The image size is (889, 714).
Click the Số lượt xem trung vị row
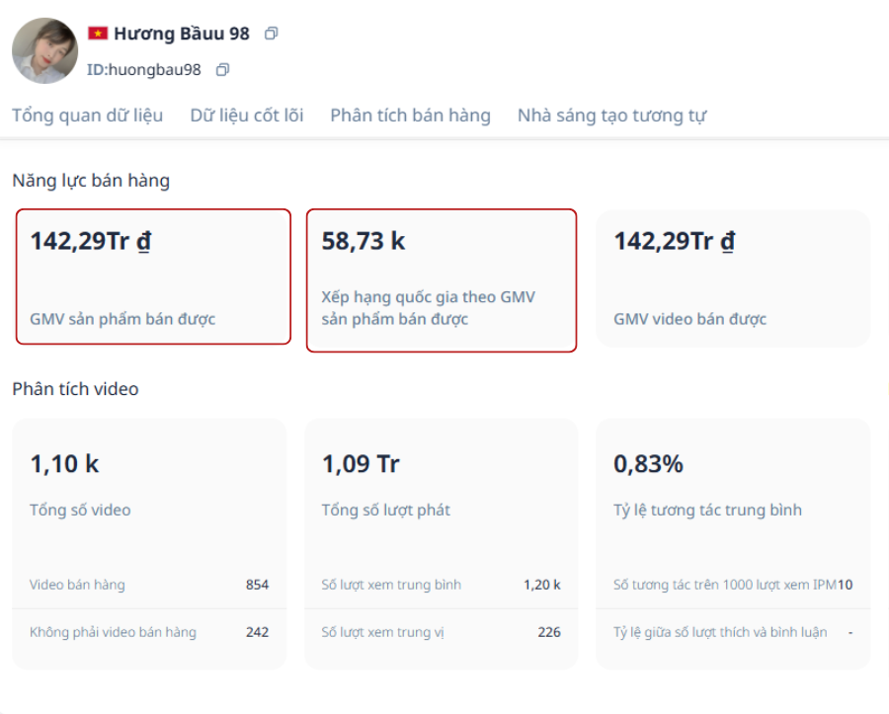pyautogui.click(x=441, y=632)
